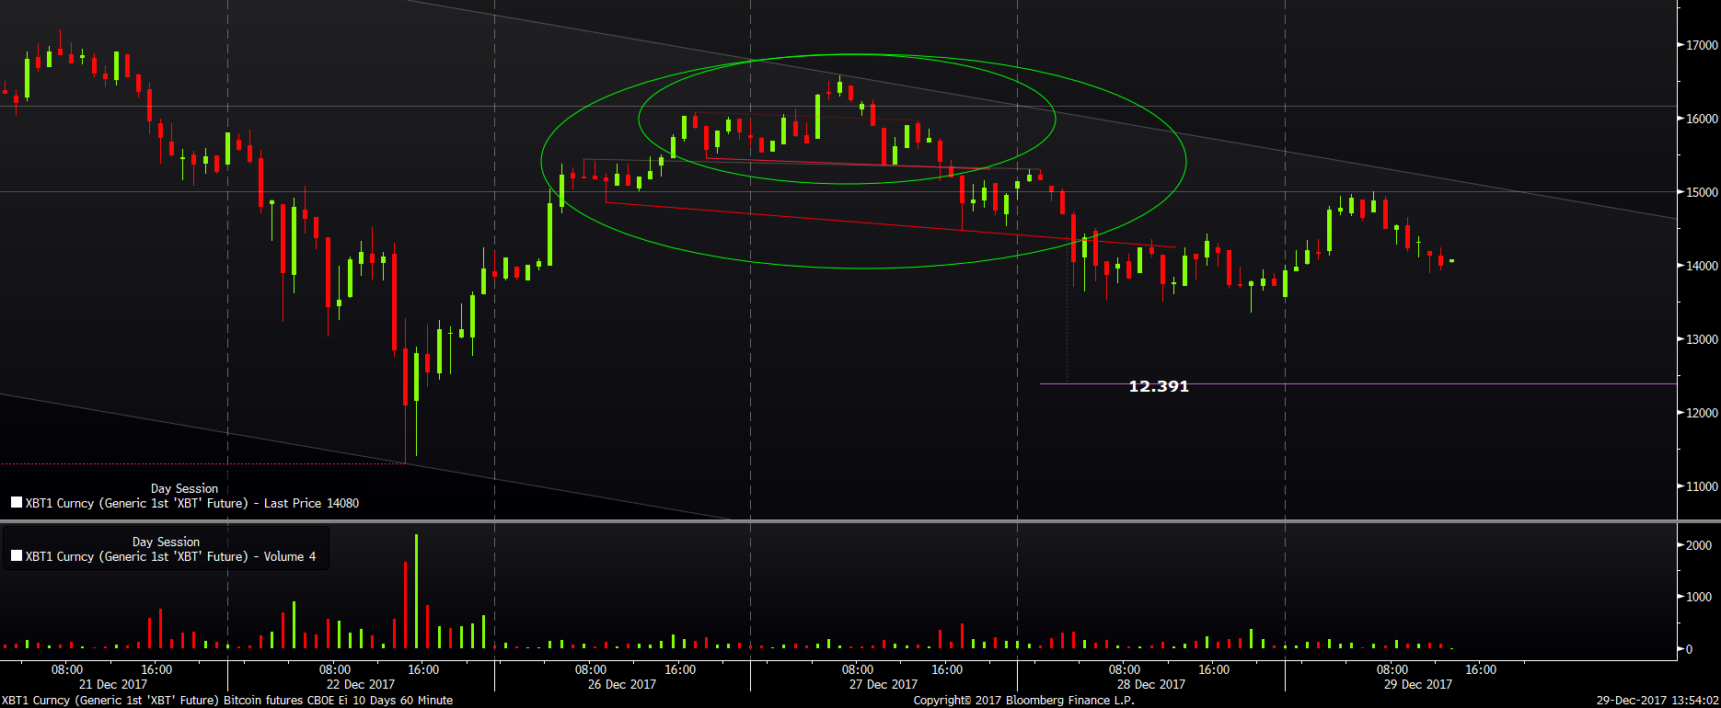
Task: Select the 12.391 price target annotation label
Action: (1159, 386)
